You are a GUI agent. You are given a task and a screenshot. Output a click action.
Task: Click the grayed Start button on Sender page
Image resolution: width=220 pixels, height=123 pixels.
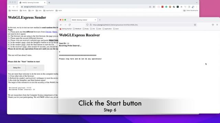(35, 68)
